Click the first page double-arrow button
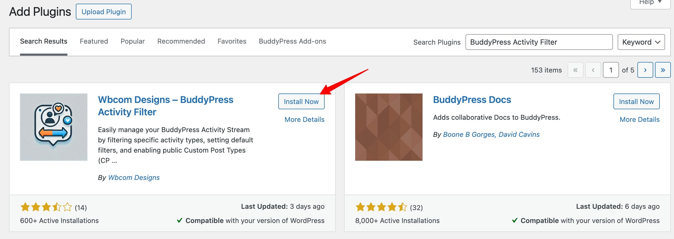The width and height of the screenshot is (674, 239). click(x=576, y=70)
